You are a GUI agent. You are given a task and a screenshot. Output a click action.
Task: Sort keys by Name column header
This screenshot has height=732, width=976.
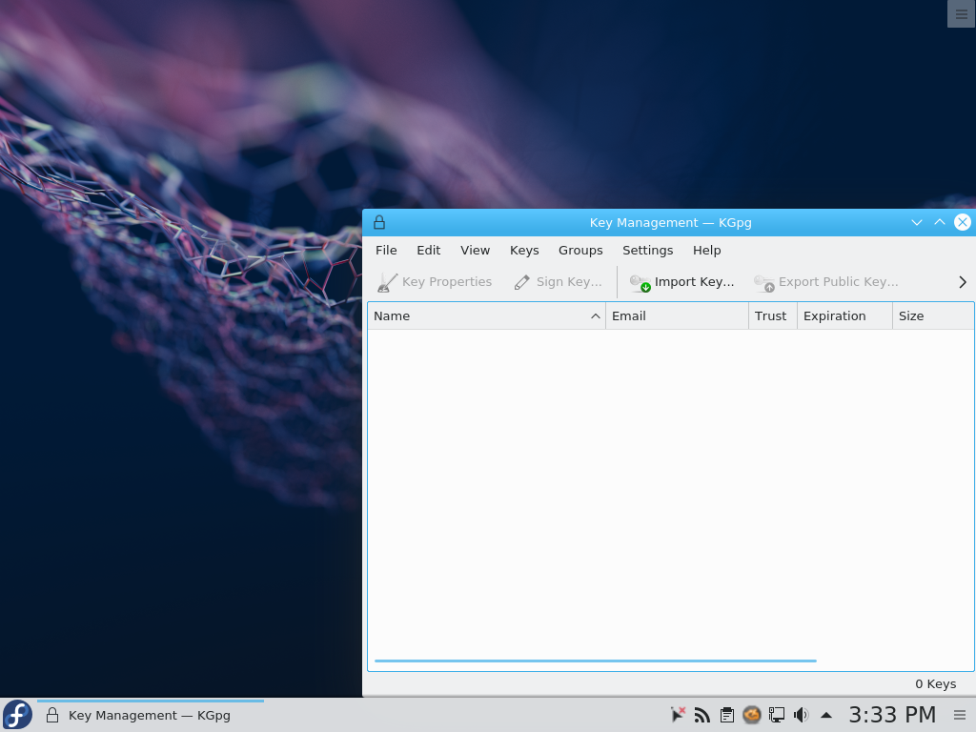click(x=487, y=316)
